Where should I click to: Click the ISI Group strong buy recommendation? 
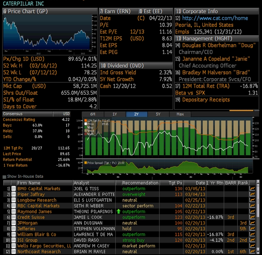click(133, 240)
